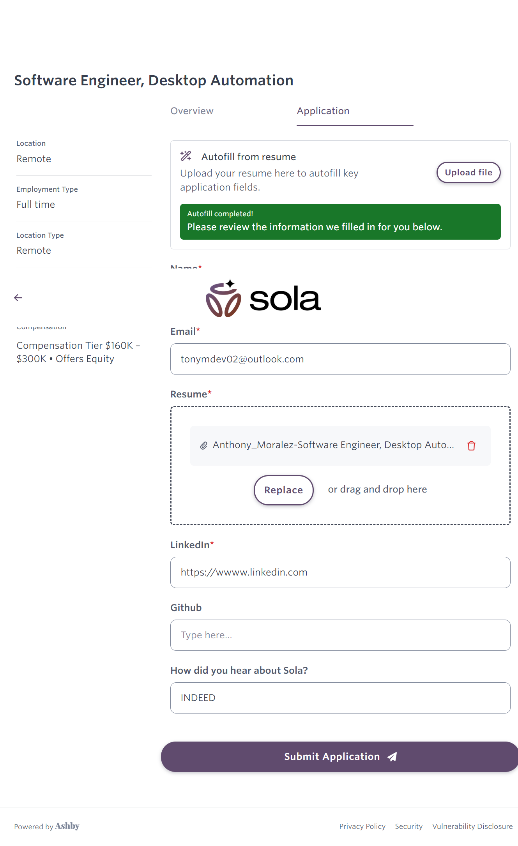Open the Vulnerability Disclosure link
The width and height of the screenshot is (518, 846).
[472, 827]
